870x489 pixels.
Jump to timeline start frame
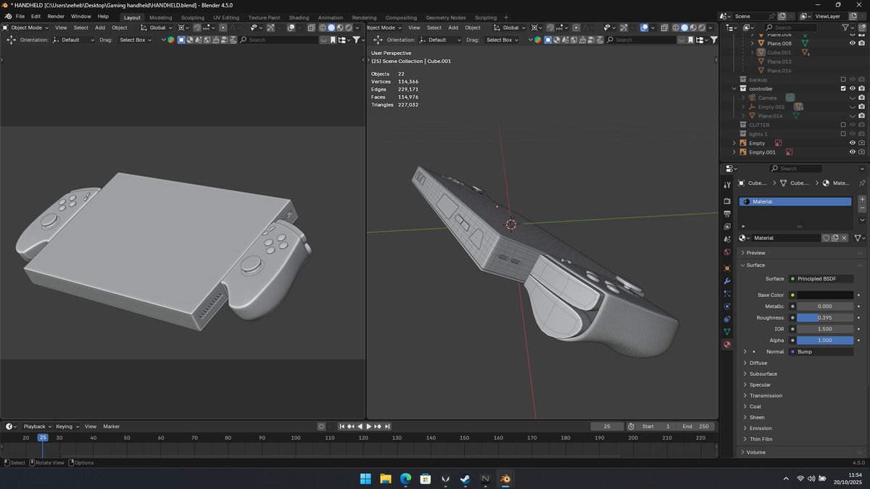tap(342, 427)
